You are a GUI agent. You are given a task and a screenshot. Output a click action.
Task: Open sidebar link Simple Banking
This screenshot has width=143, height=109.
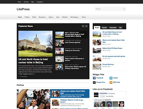[108, 64]
